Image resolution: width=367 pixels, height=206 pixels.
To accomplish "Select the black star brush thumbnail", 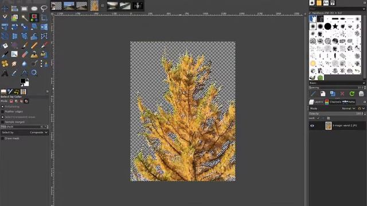I will coord(335,26).
